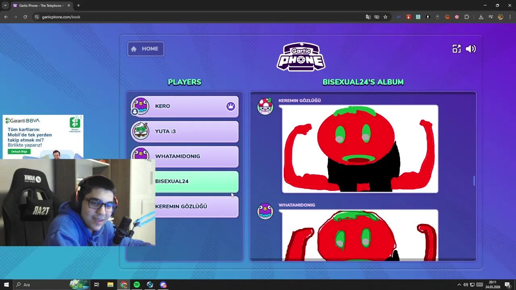The height and width of the screenshot is (290, 516).
Task: Click the address bar URL garticphone.com/book
Action: pos(61,17)
